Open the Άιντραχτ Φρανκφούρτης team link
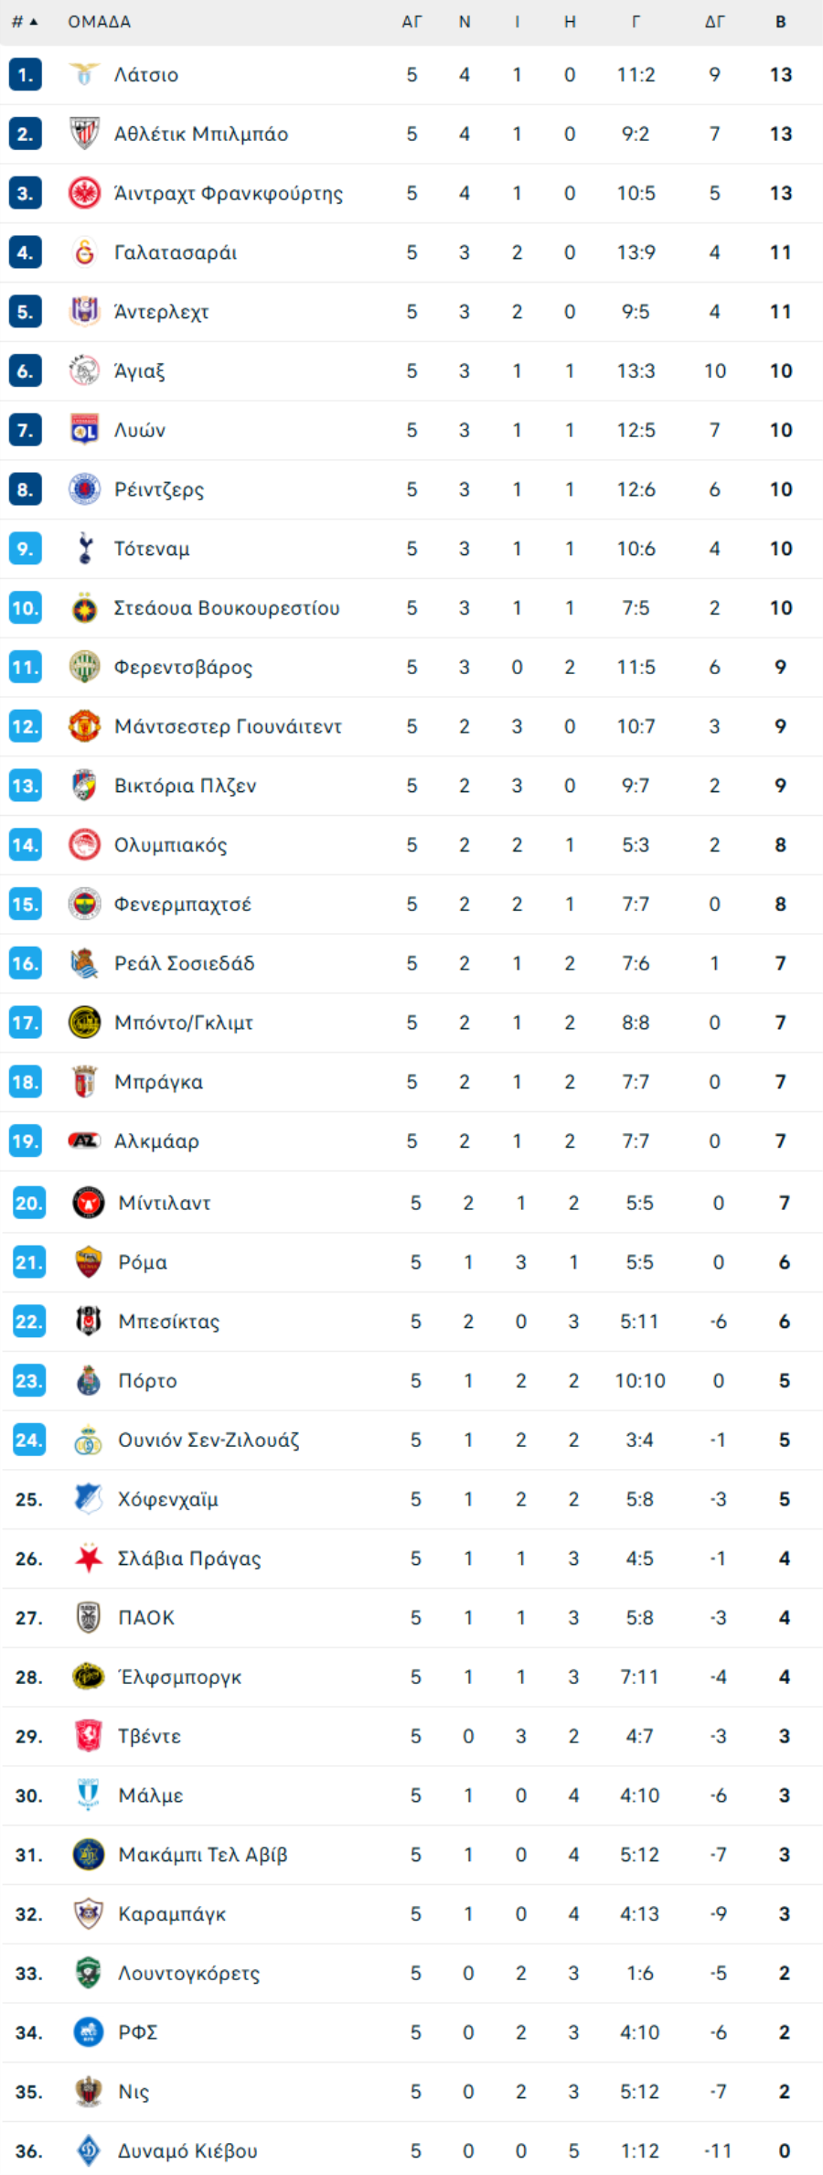Viewport: 823px width, 2175px height. [229, 193]
